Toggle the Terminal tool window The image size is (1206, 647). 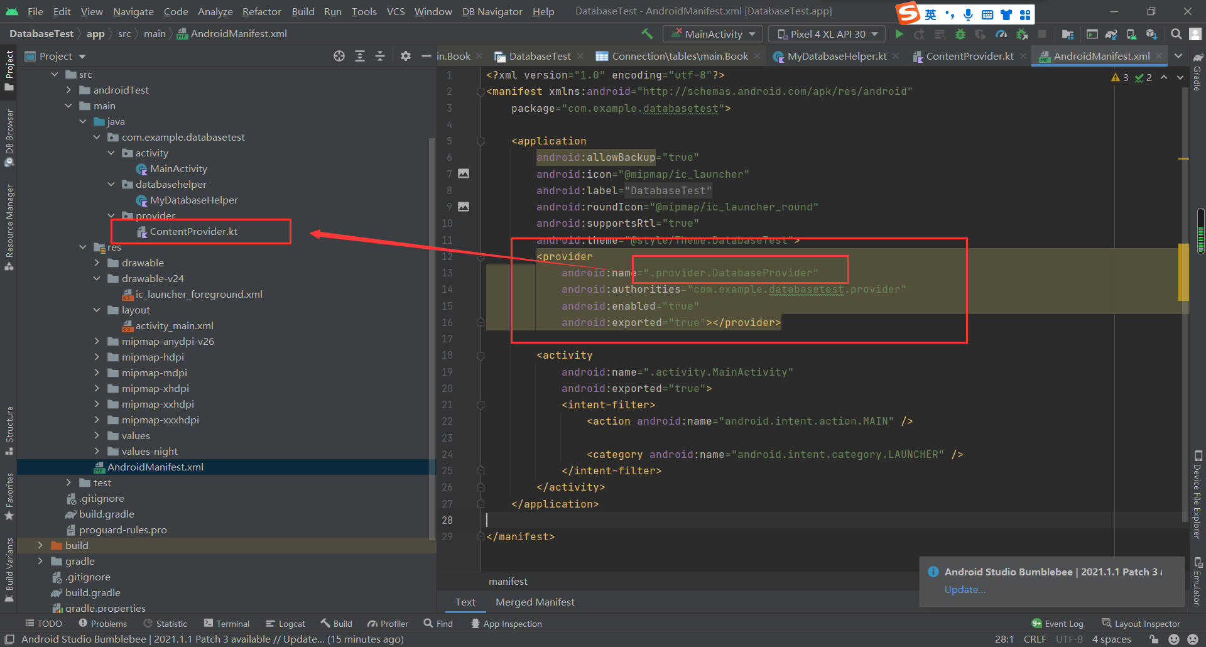click(227, 624)
